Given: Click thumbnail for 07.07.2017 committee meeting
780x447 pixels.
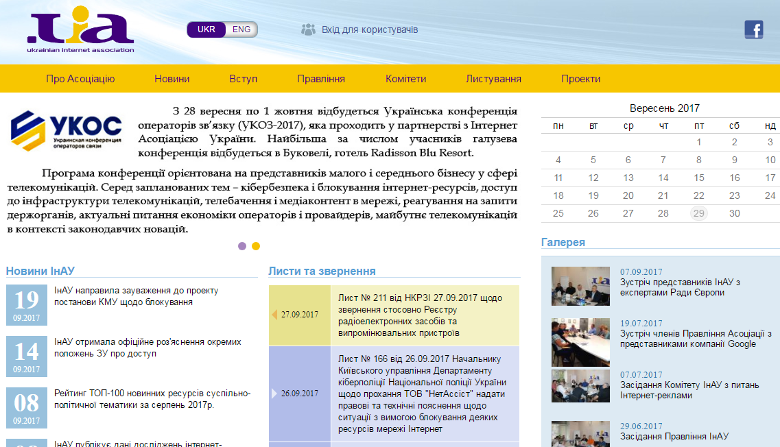Looking at the screenshot, I should point(580,386).
